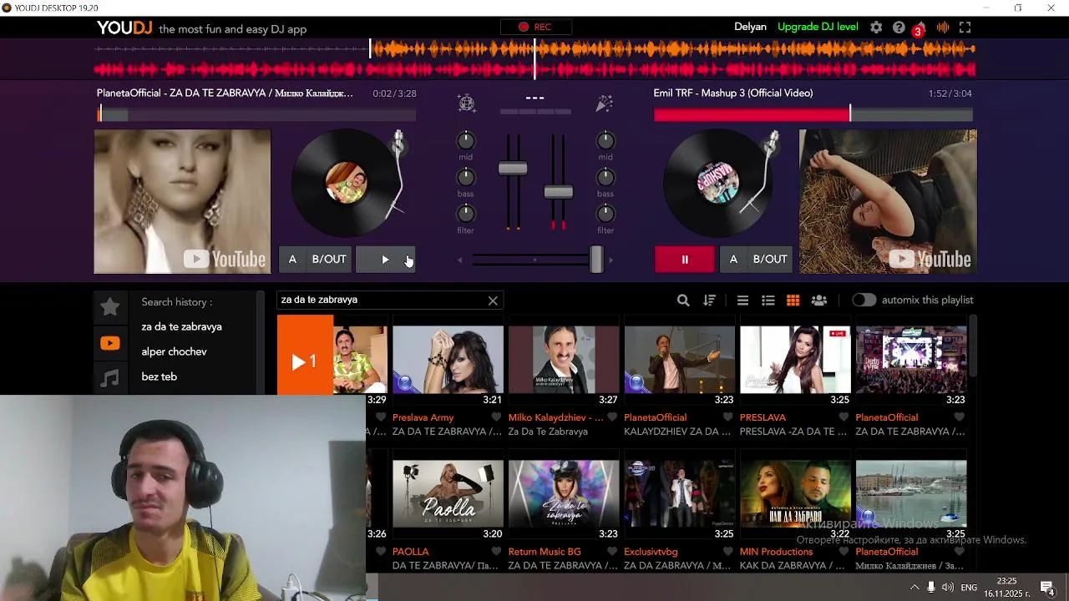Screen dimensions: 1069x601
Task: Load the Preslava Army thumbnail (3:21)
Action: point(448,360)
